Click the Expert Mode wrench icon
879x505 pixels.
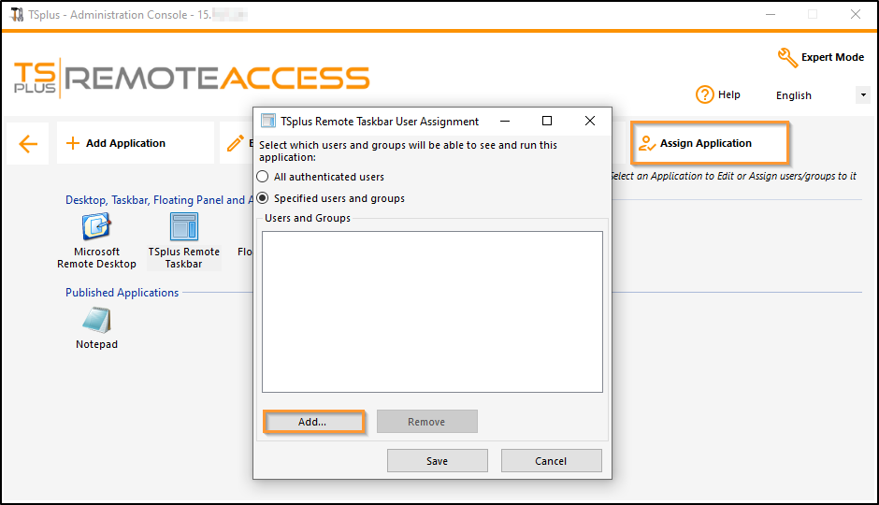pos(787,58)
